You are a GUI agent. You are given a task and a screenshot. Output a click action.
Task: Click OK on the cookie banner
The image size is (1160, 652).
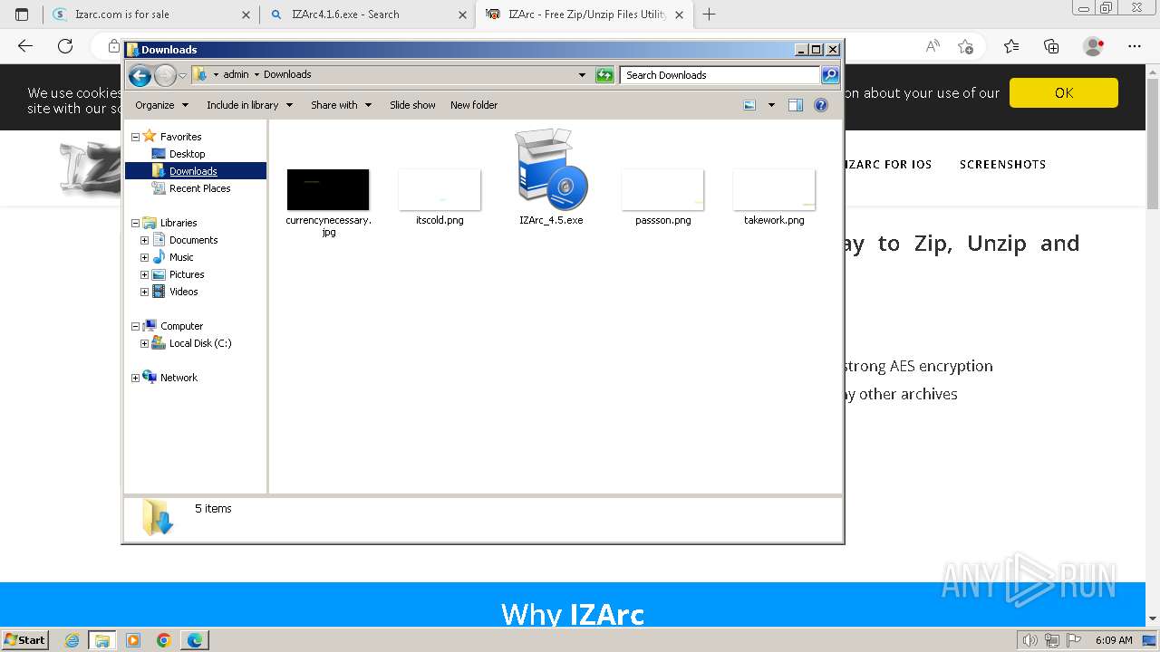click(1064, 92)
